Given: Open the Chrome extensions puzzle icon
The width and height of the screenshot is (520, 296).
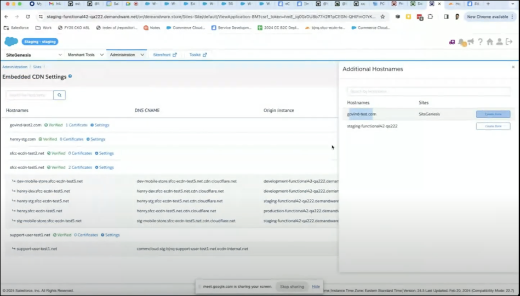Looking at the screenshot, I should 431,16.
